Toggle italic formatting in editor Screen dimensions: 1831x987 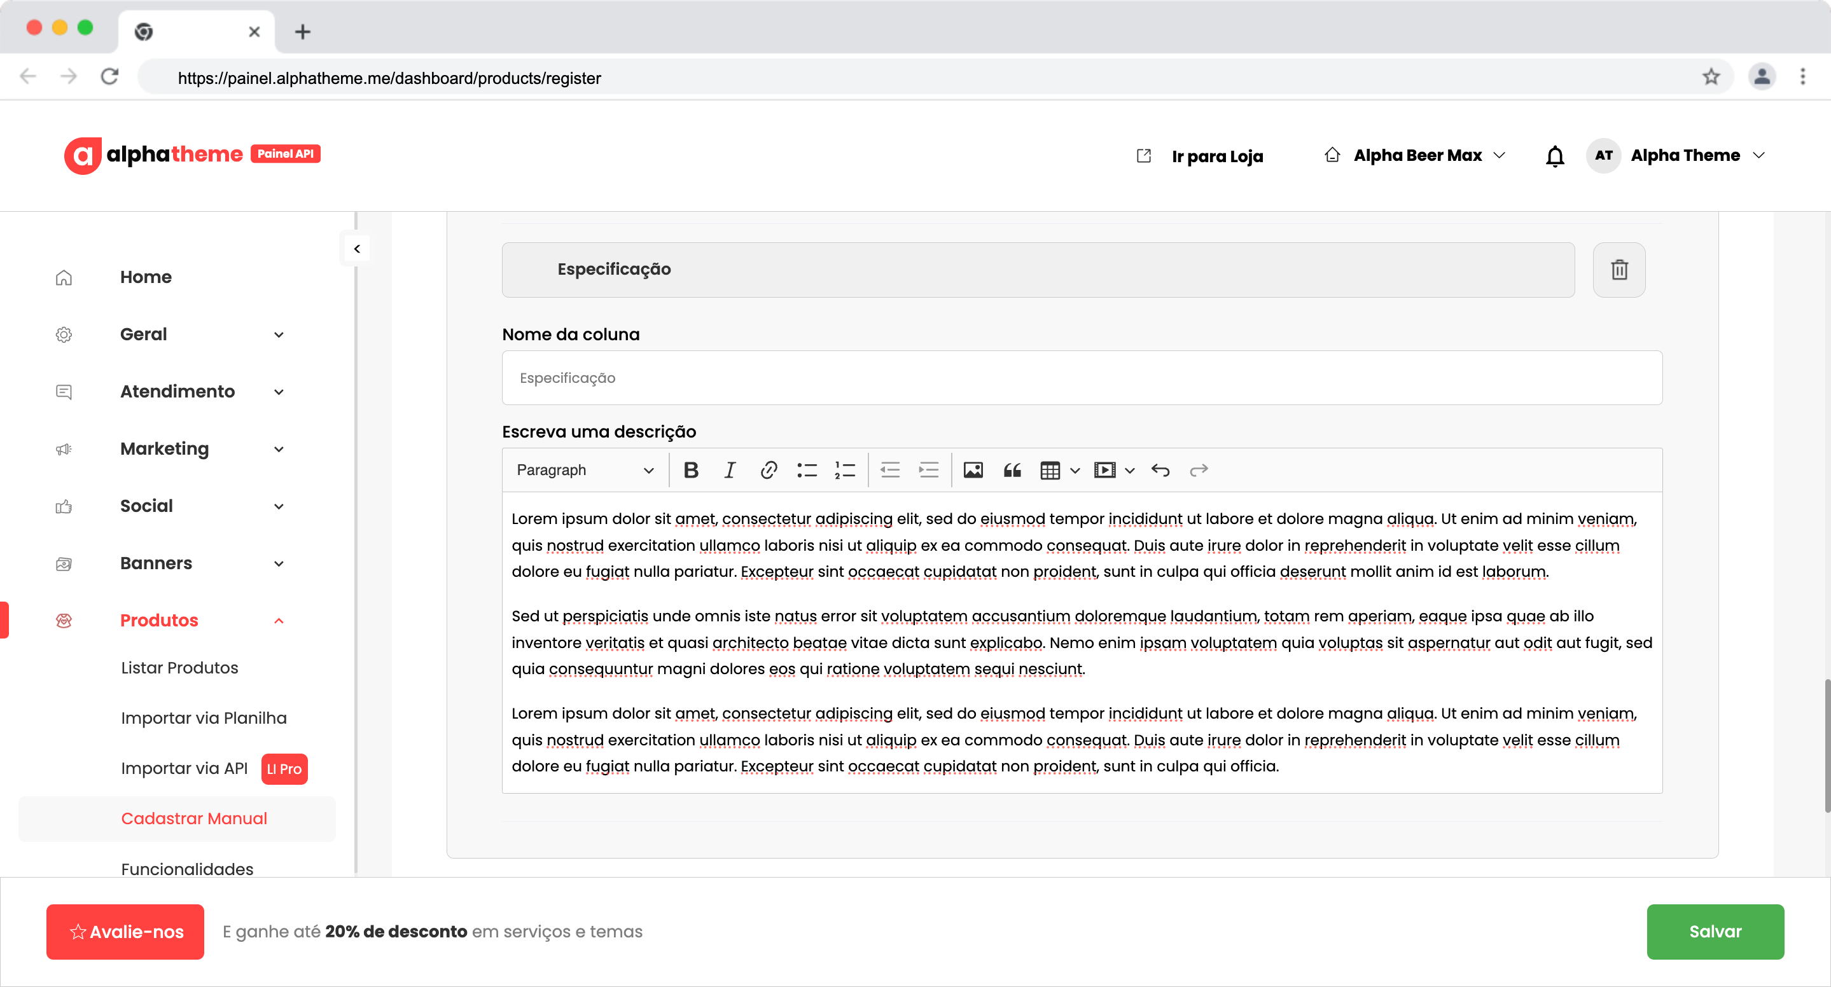(729, 471)
